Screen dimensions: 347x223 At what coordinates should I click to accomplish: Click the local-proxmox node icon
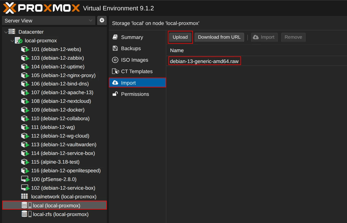coord(19,41)
